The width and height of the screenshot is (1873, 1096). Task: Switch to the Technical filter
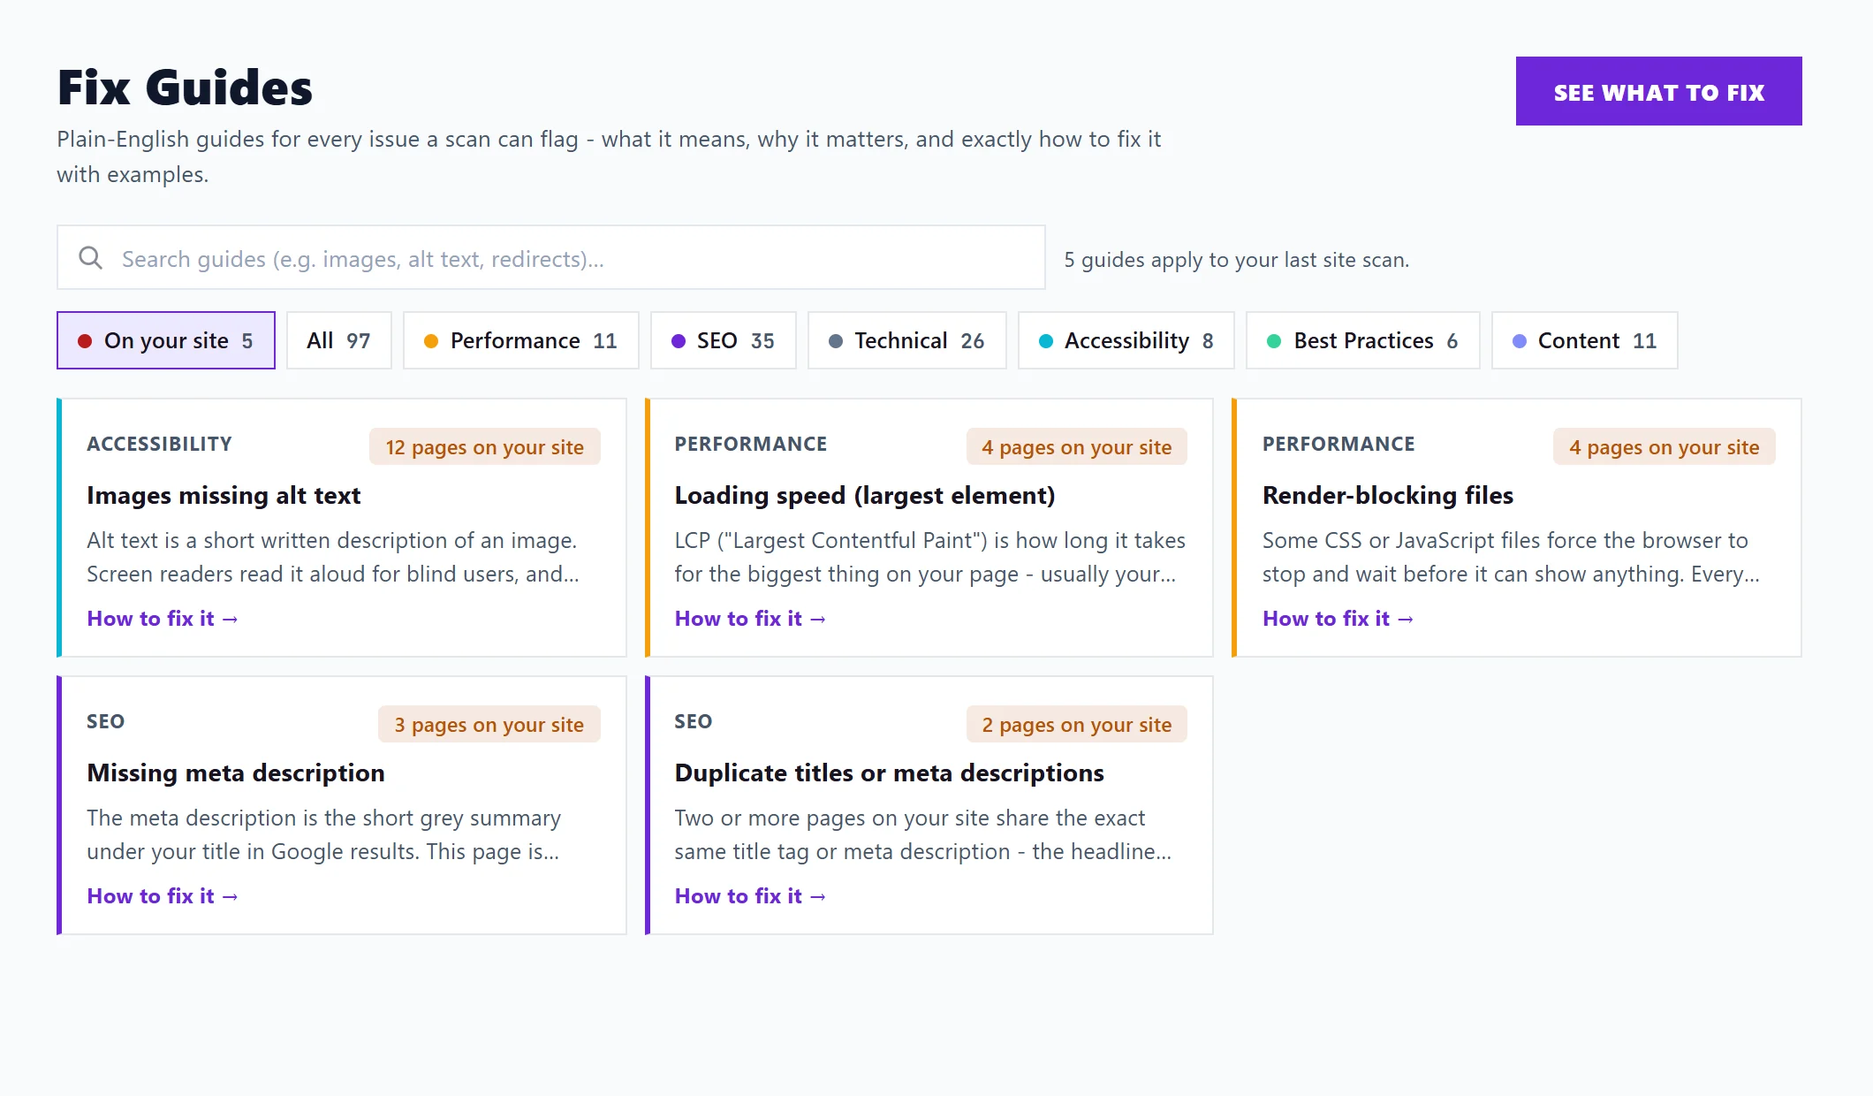[x=906, y=340]
